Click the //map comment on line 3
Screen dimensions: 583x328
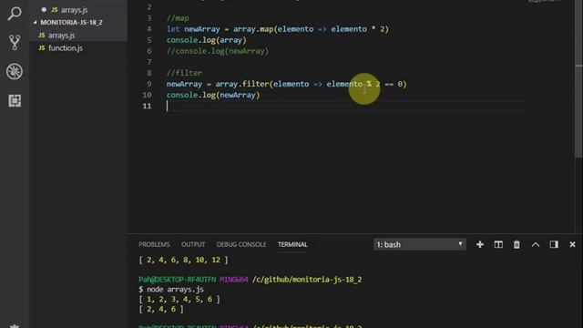178,18
